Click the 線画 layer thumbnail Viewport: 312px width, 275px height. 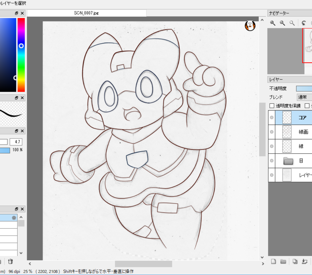(287, 132)
